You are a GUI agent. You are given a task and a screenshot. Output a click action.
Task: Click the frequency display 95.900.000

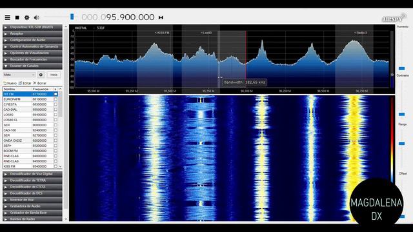pos(117,17)
